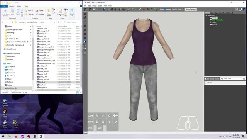Select the green square tool in the top toolbar
This screenshot has height=139, width=247.
(152, 9)
